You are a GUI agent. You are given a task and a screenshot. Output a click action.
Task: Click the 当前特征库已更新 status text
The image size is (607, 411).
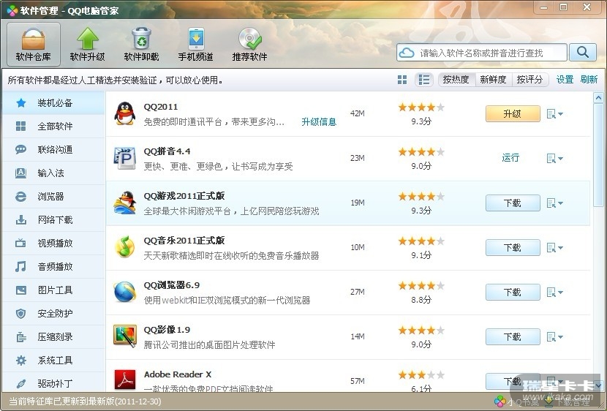[85, 401]
